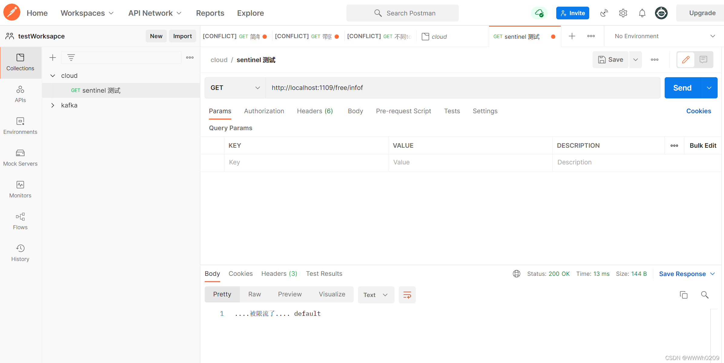Open collections panel more options
The image size is (724, 363).
(x=190, y=58)
